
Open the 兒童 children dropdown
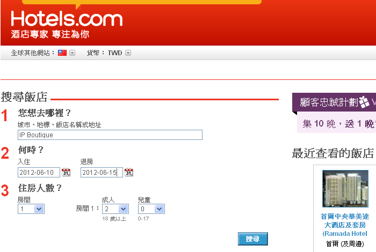tap(151, 209)
